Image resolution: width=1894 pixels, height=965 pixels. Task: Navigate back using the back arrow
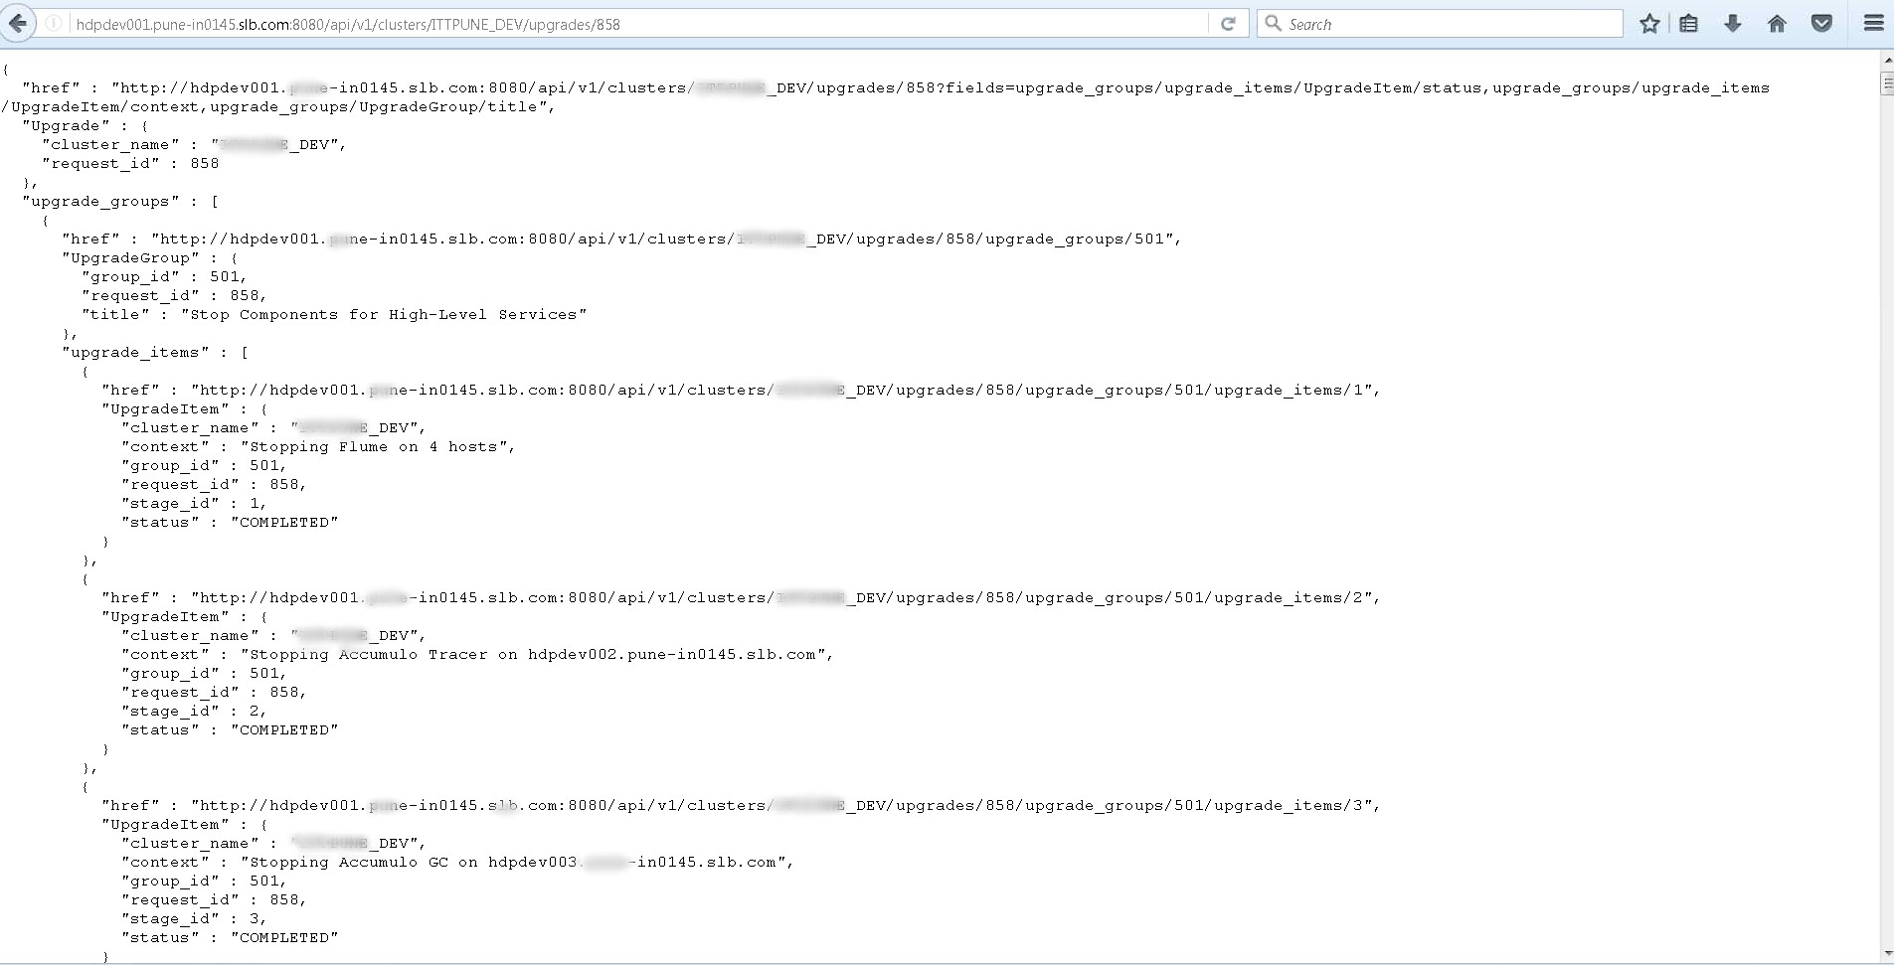pos(18,23)
